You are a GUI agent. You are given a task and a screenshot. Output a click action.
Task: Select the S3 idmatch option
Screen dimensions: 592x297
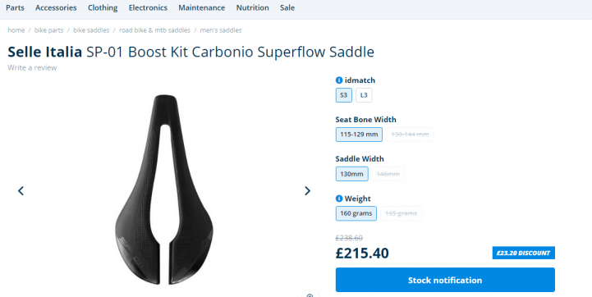[x=343, y=95]
